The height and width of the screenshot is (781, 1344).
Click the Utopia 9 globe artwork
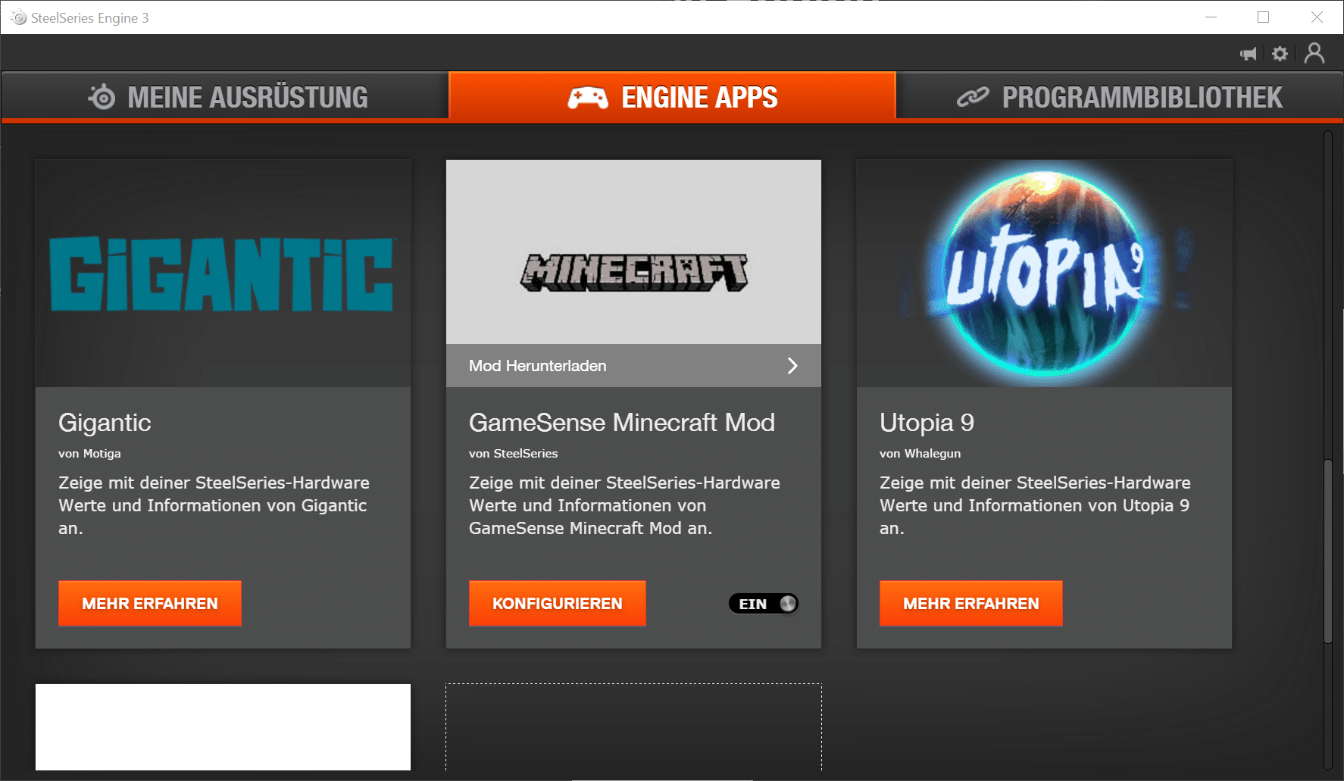tap(1044, 273)
